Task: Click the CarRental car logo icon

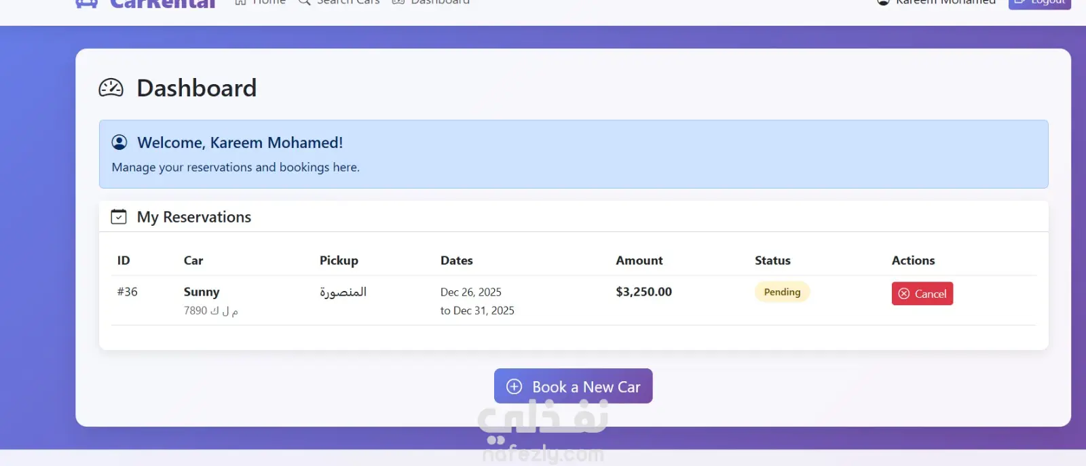Action: coord(86,3)
